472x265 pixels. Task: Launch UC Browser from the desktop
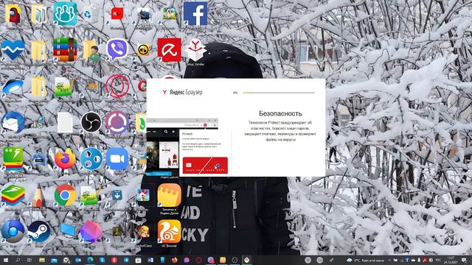click(170, 232)
